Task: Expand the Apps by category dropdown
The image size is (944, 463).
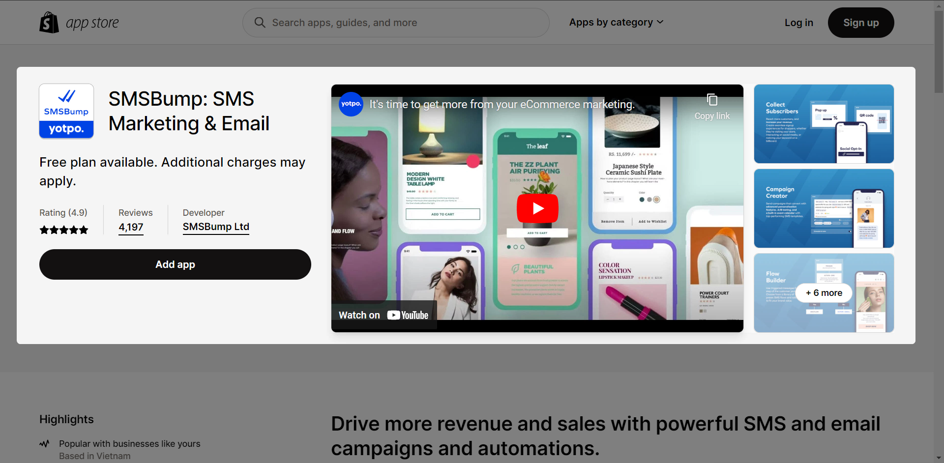Action: pyautogui.click(x=616, y=23)
